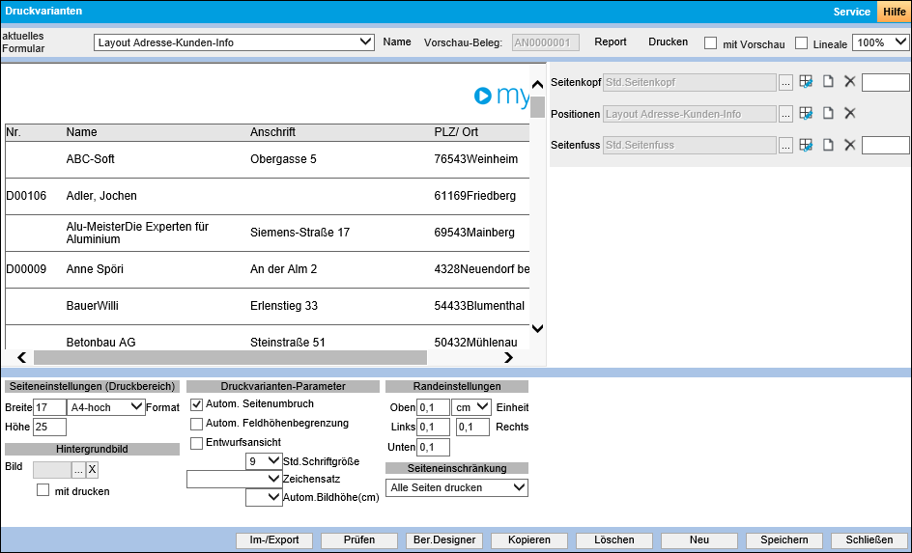The image size is (912, 553).
Task: Open the A4-hoch Format dropdown
Action: click(x=106, y=407)
